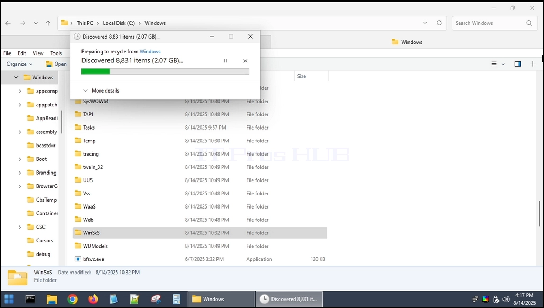The image size is (544, 308).
Task: Launch Firefox from the taskbar
Action: (93, 299)
